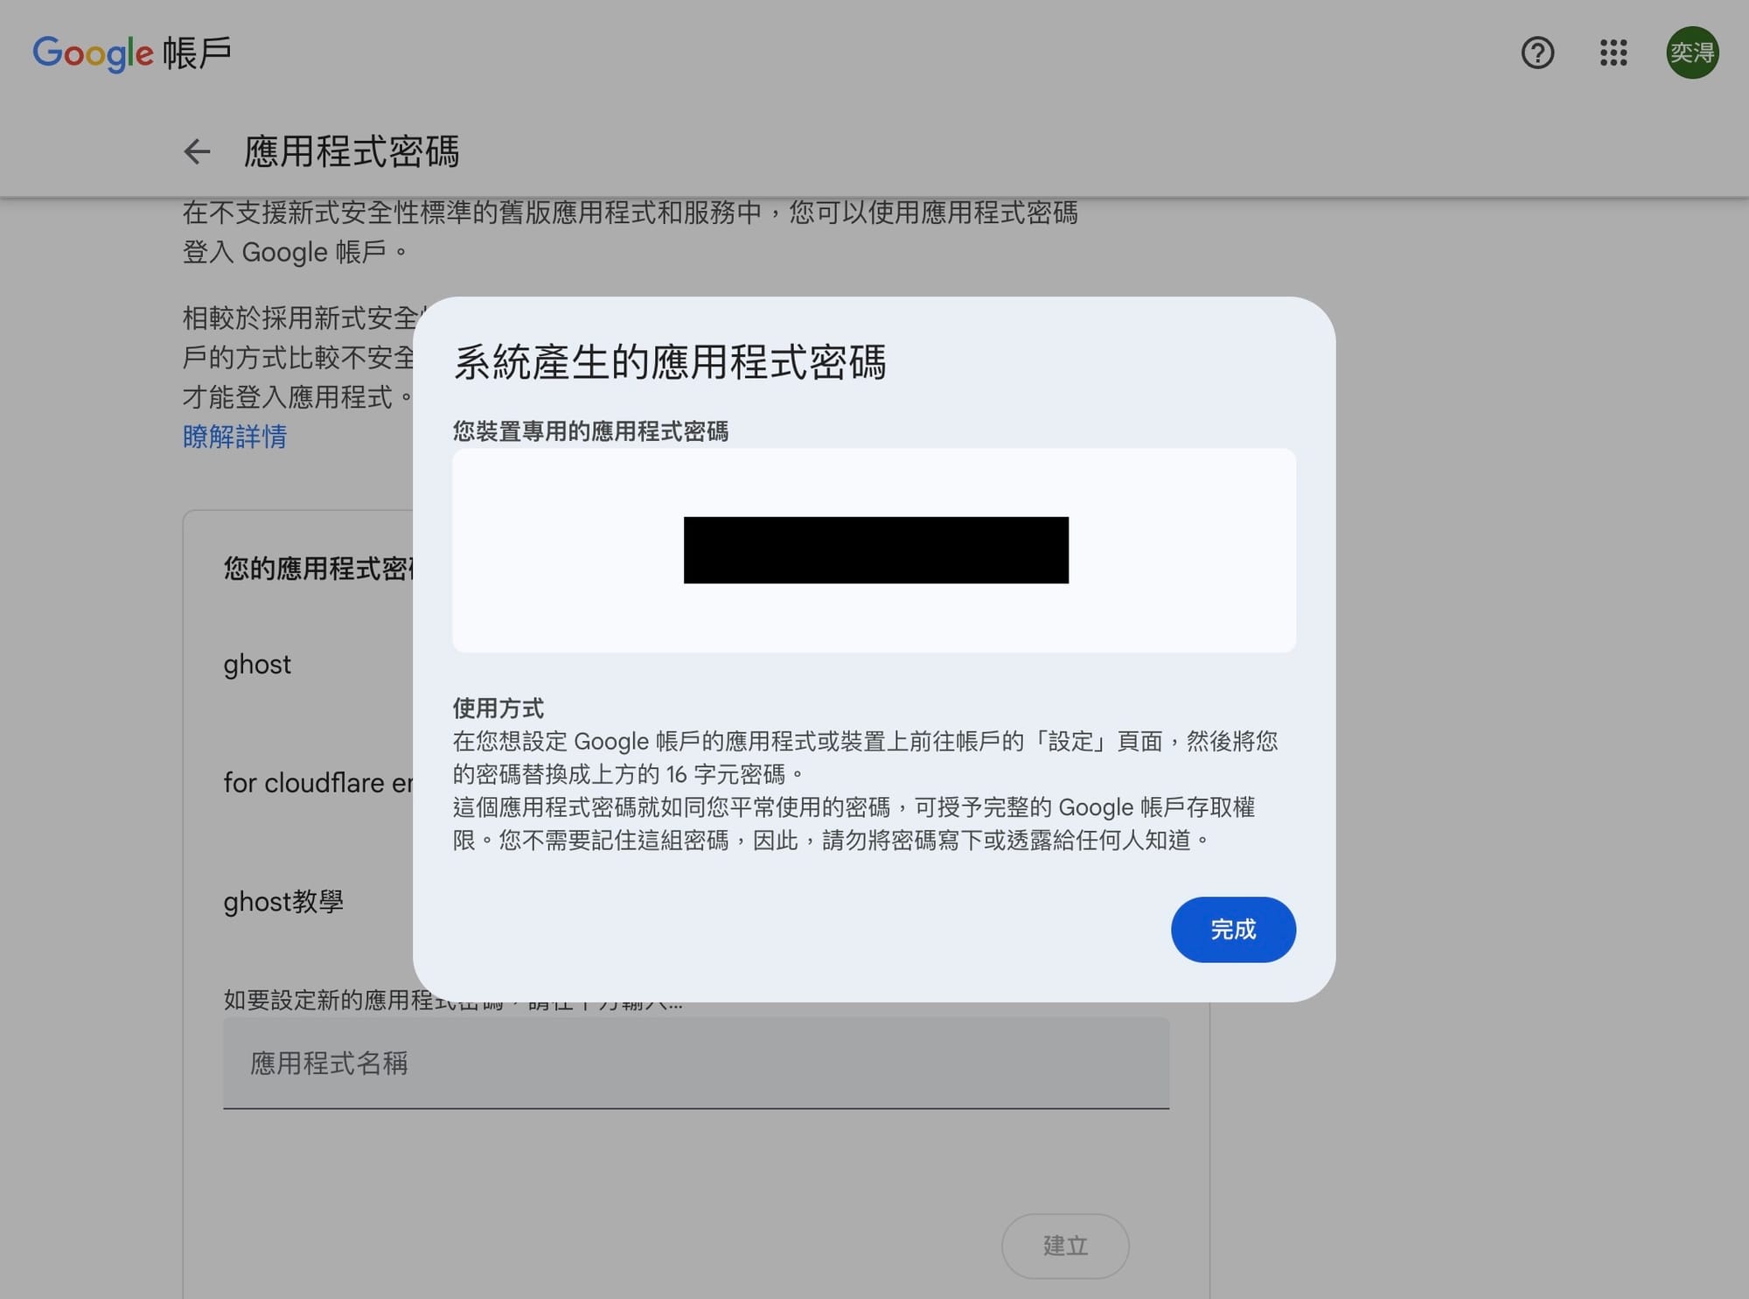Select the ghost app password entry

(257, 665)
